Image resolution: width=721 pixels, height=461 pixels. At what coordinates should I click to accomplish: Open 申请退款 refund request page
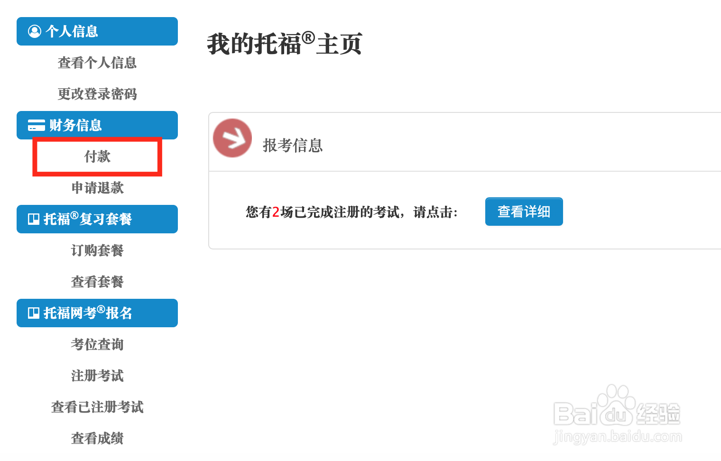point(97,188)
